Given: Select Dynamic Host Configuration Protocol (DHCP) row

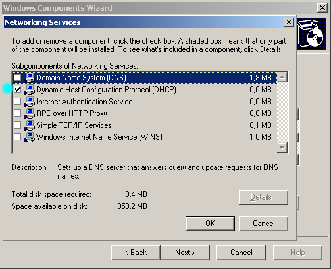Looking at the screenshot, I should (x=145, y=90).
